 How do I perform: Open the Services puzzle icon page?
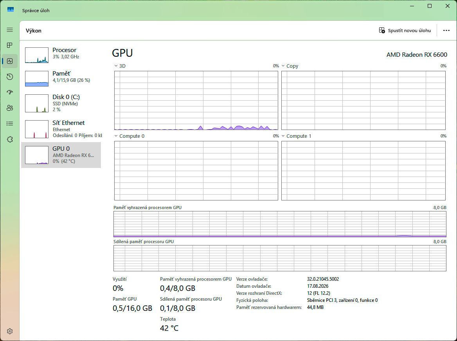(x=10, y=139)
